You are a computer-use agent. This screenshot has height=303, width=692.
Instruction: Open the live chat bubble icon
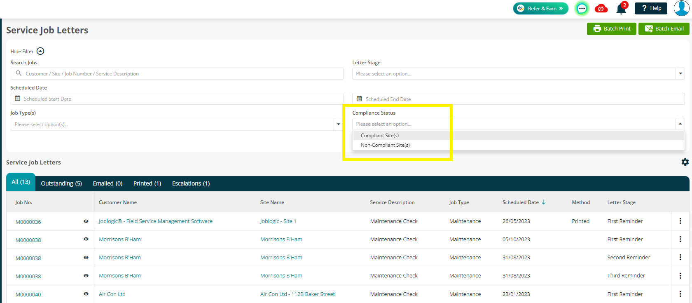[x=582, y=8]
